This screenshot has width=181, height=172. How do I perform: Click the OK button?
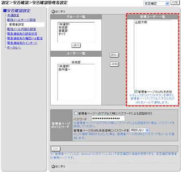pyautogui.click(x=56, y=149)
